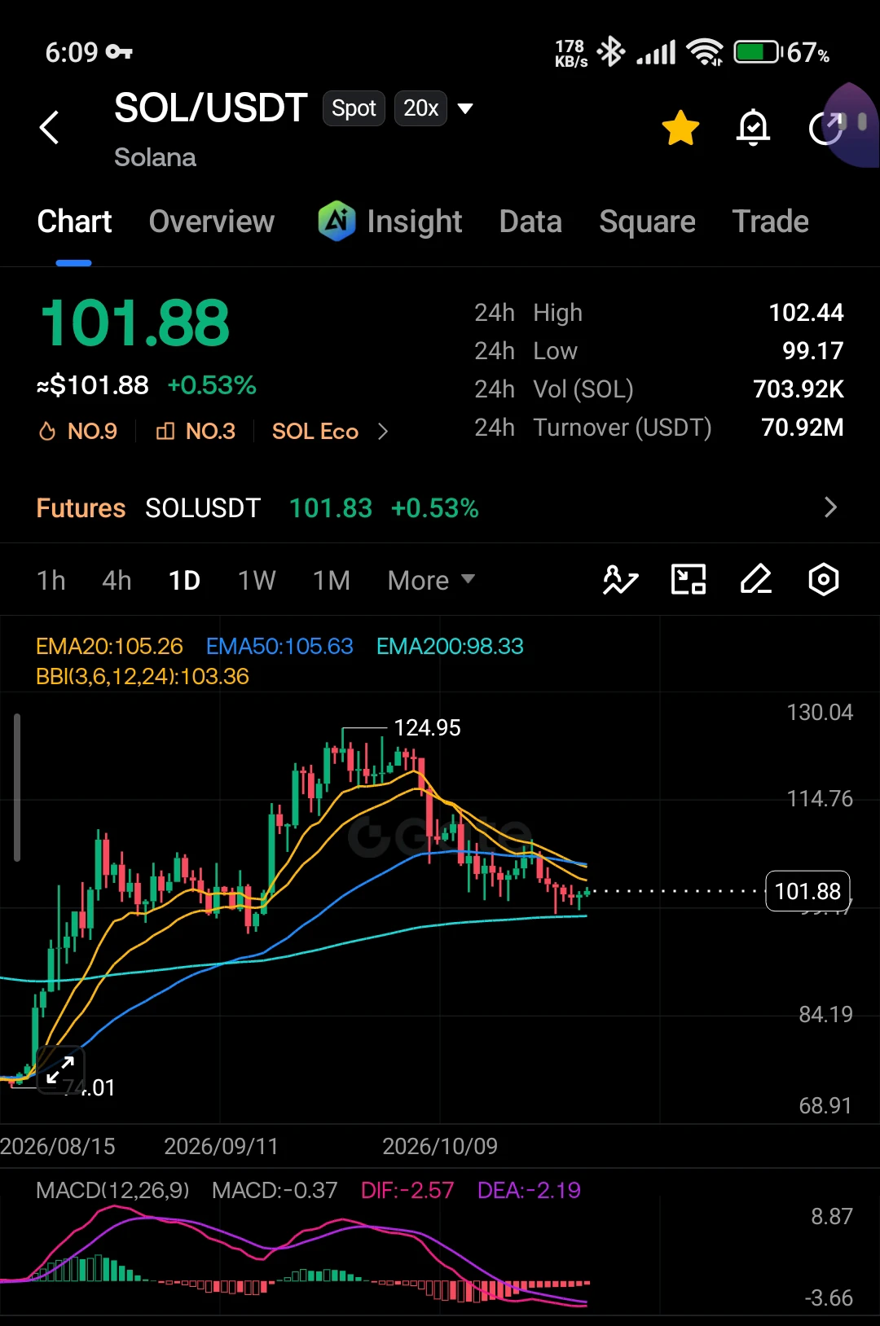
Task: Open the trading pair dropdown arrow
Action: [x=465, y=108]
